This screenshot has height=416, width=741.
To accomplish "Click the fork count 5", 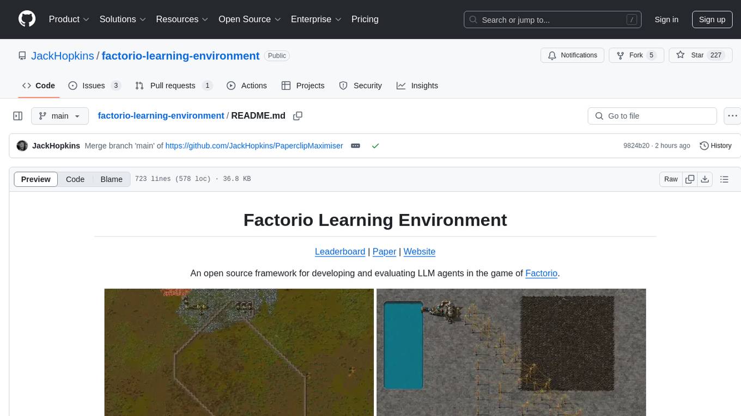I will click(651, 55).
